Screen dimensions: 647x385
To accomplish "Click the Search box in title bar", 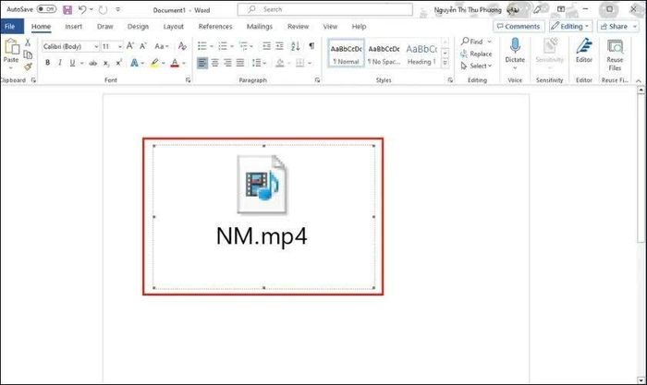I will [x=325, y=9].
